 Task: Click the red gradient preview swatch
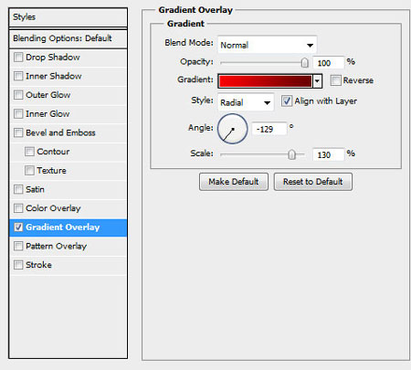coord(265,81)
